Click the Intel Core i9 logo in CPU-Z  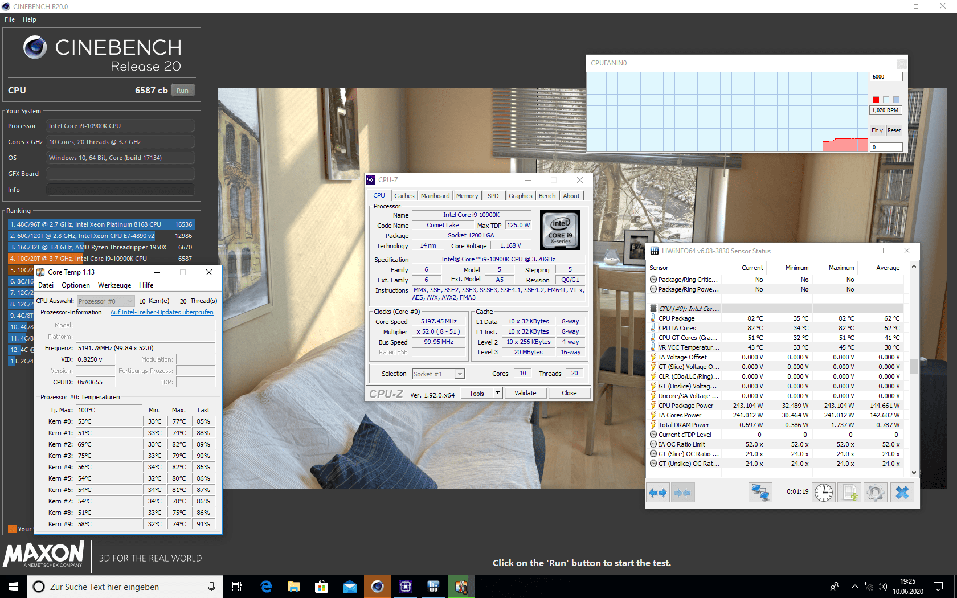[x=560, y=230]
